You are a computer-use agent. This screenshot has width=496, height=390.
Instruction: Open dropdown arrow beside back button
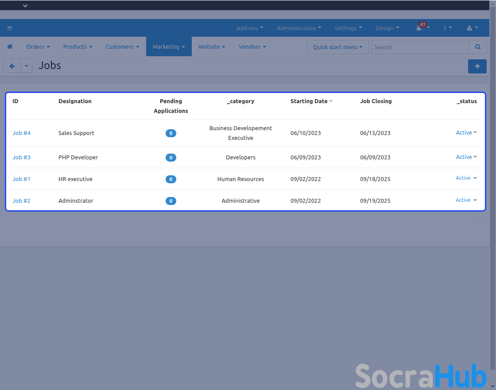(27, 66)
